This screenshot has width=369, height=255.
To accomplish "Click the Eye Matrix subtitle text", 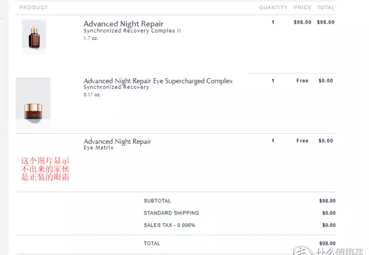I will (x=98, y=148).
